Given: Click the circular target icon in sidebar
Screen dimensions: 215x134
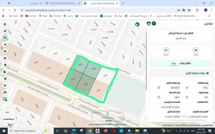Looking at the screenshot, I should [x=5, y=85].
